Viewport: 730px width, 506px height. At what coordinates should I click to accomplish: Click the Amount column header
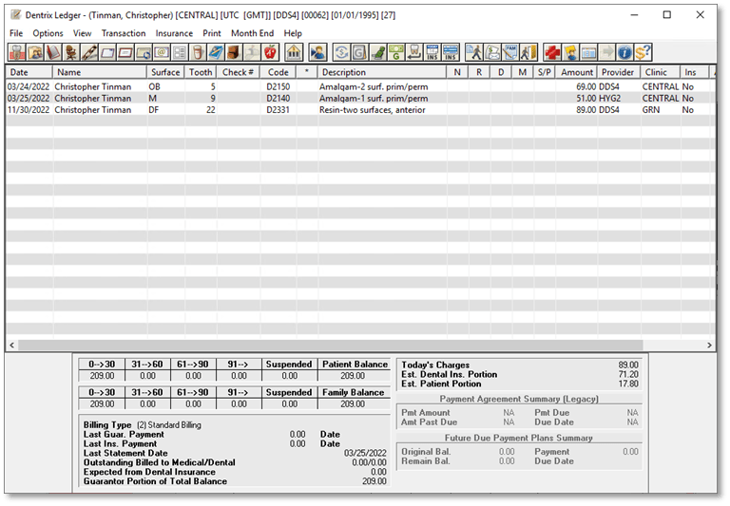(x=577, y=72)
